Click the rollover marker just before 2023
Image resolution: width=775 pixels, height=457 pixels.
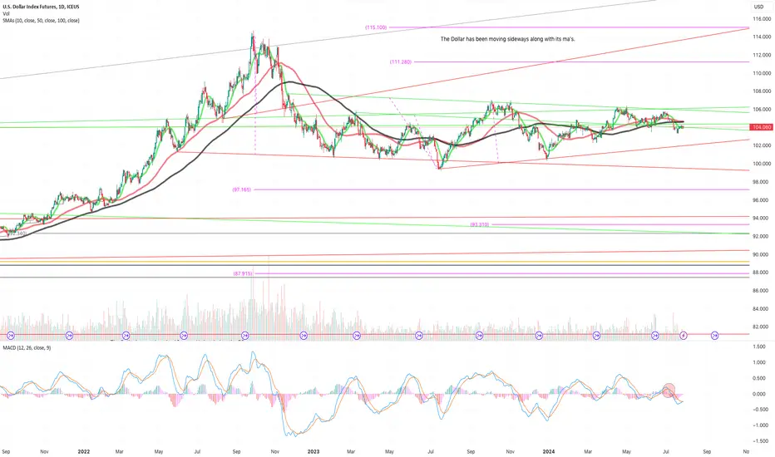304,336
